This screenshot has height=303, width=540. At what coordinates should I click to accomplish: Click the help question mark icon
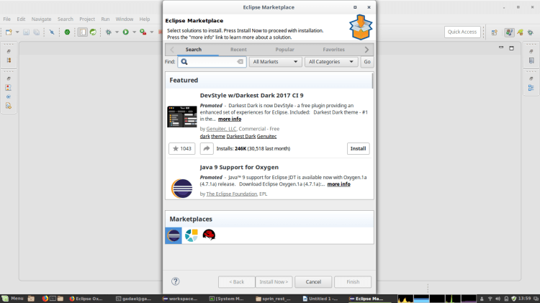tap(175, 281)
